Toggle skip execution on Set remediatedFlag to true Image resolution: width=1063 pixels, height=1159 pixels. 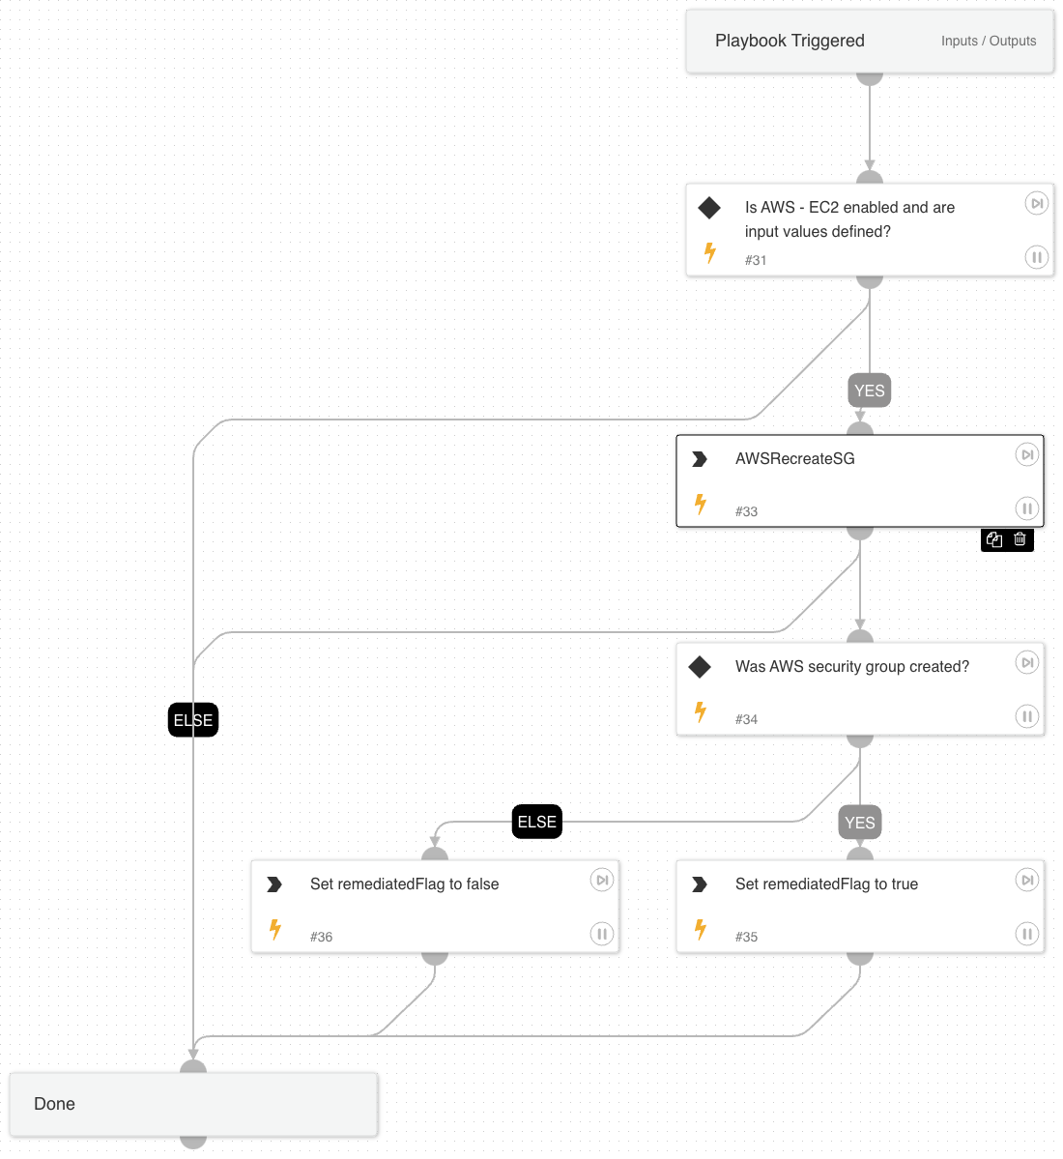coord(1027,880)
